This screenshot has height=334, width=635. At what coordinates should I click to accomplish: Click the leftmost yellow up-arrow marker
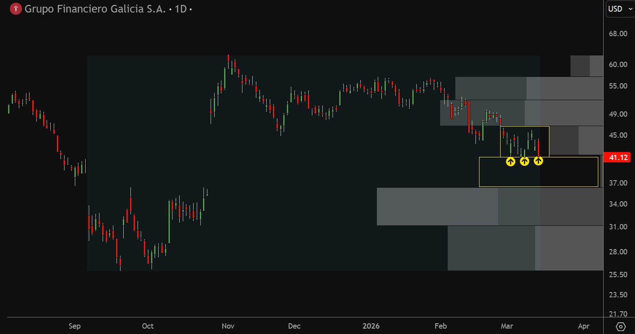click(x=510, y=161)
